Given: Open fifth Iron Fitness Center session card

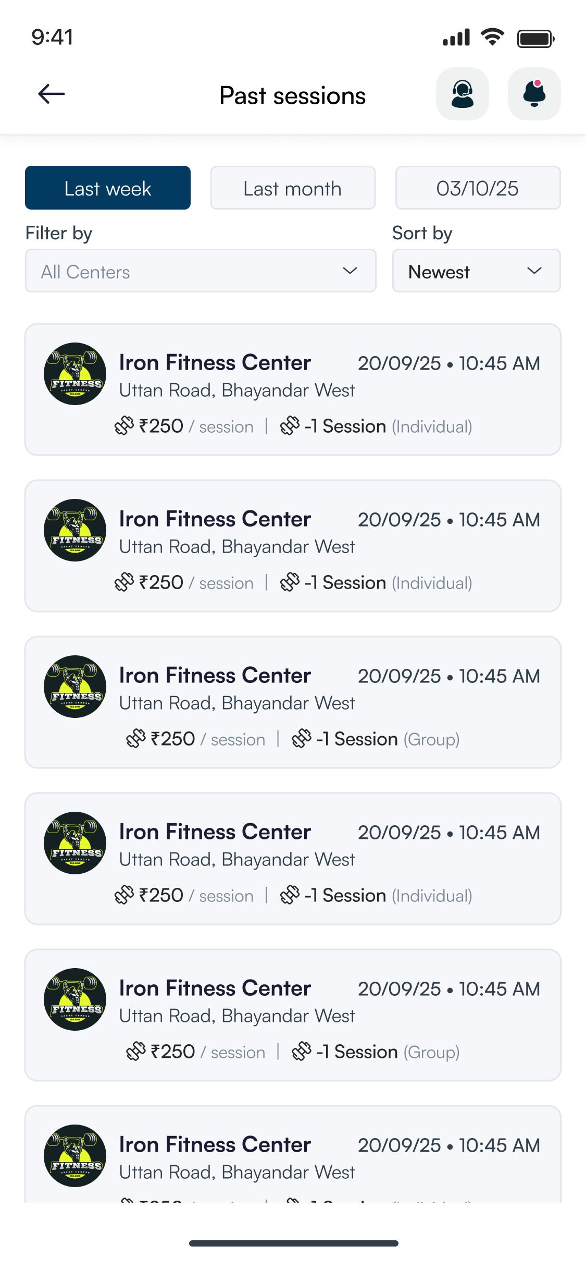Looking at the screenshot, I should [x=293, y=1015].
